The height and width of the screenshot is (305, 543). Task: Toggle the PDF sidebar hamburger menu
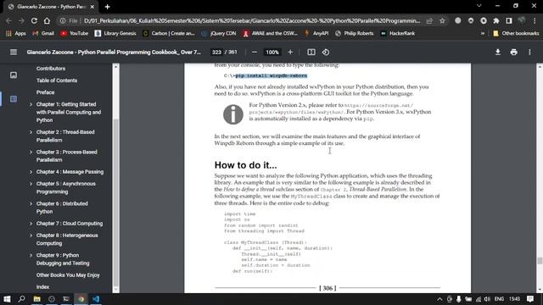[x=14, y=52]
